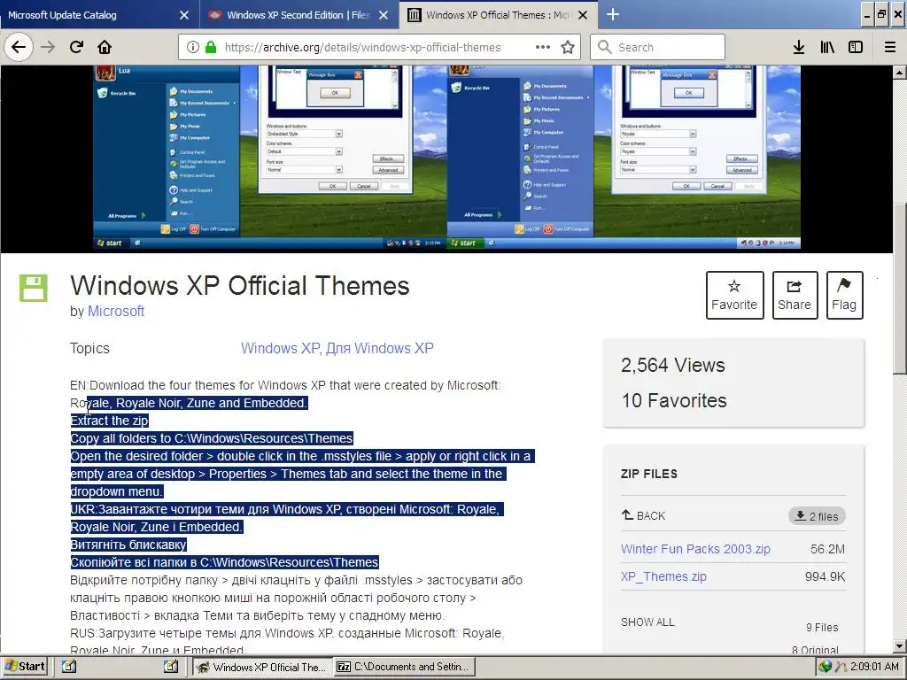Click the network globe tray icon
The image size is (907, 680).
[x=826, y=667]
